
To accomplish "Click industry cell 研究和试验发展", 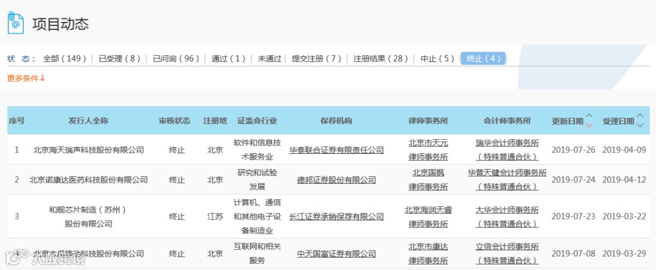I will tap(258, 180).
